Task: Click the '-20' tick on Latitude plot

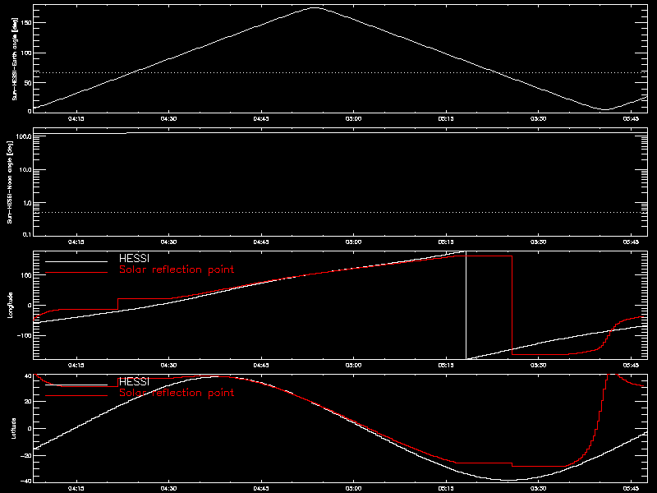Action: (x=26, y=455)
